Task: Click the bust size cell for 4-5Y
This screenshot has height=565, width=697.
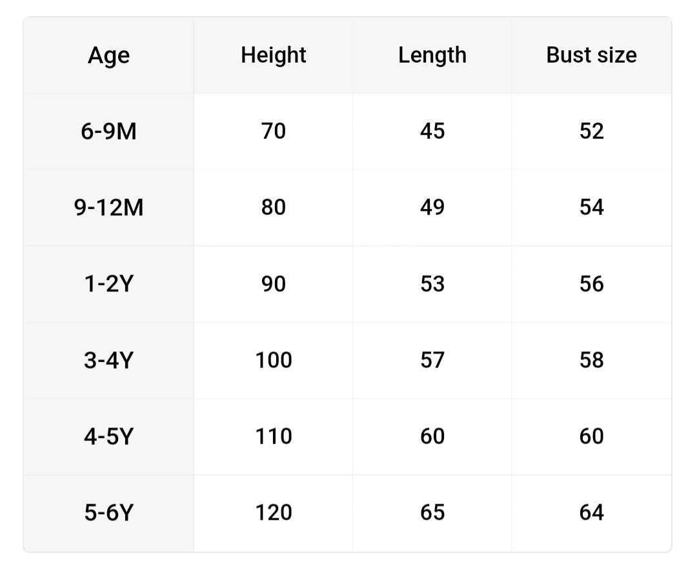Action: tap(591, 437)
